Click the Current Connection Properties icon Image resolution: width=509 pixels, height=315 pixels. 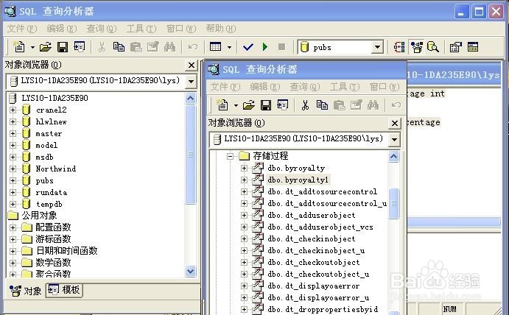pyautogui.click(x=456, y=47)
